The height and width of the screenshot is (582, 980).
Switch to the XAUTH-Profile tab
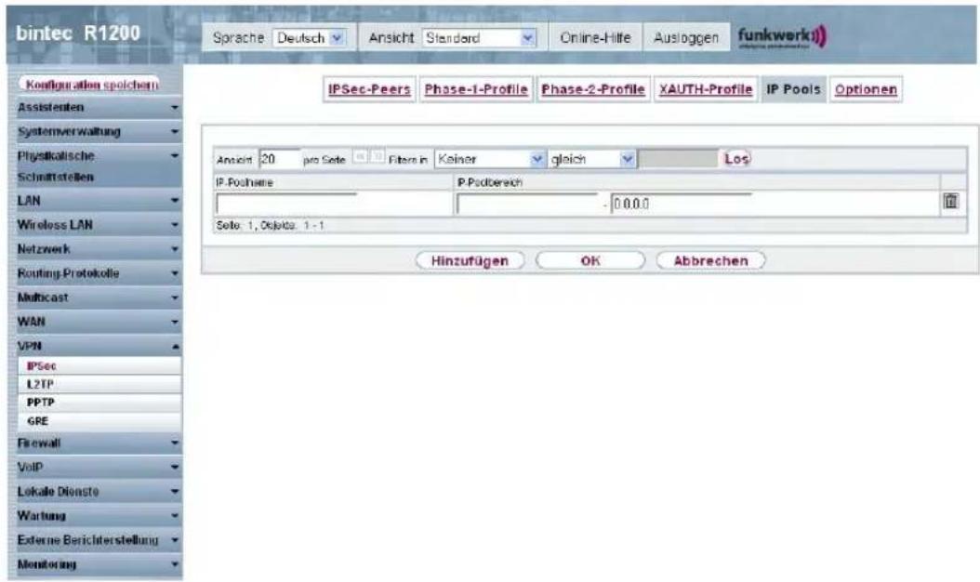tap(706, 89)
